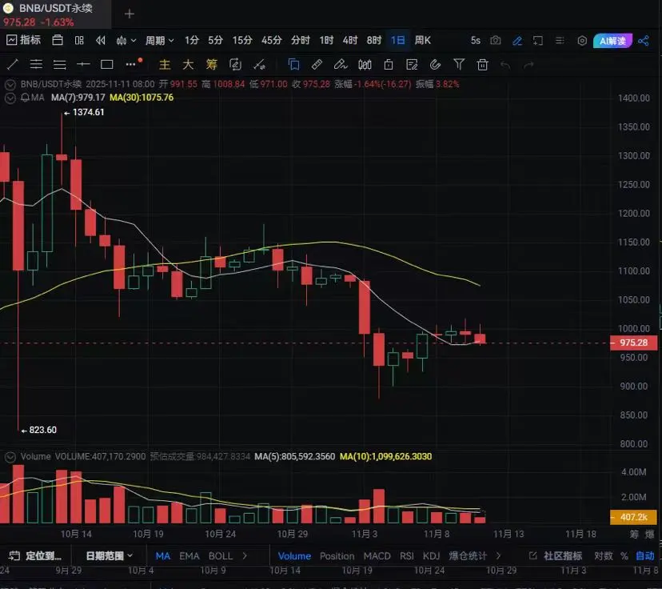The height and width of the screenshot is (589, 662).
Task: Open the 日期范围 date range dropdown
Action: click(x=109, y=556)
